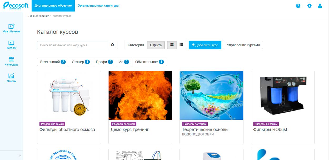
Task: Click the Категории button
Action: tap(136, 45)
